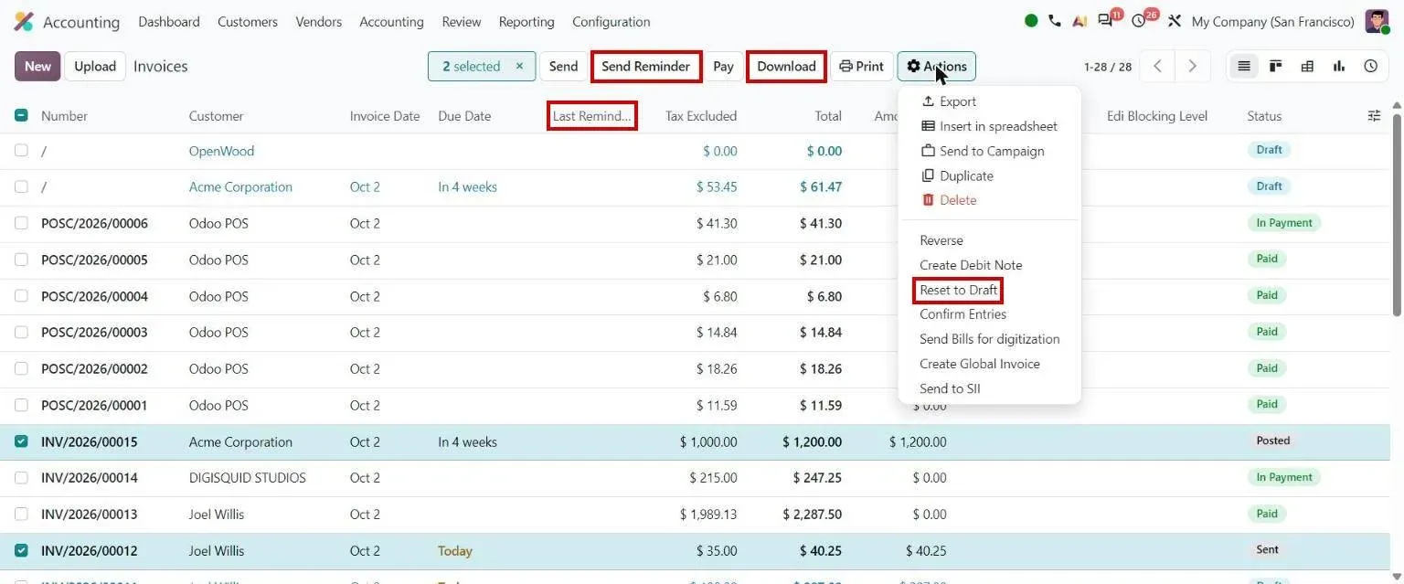
Task: Uncheck the INV/2026/00015 row checkbox
Action: pos(21,441)
